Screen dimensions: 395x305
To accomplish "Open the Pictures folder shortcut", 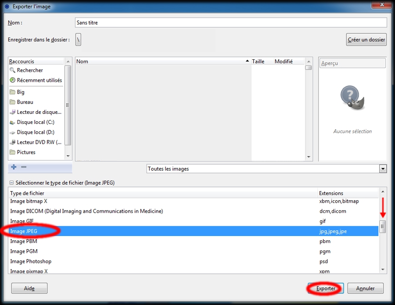I will coord(26,152).
